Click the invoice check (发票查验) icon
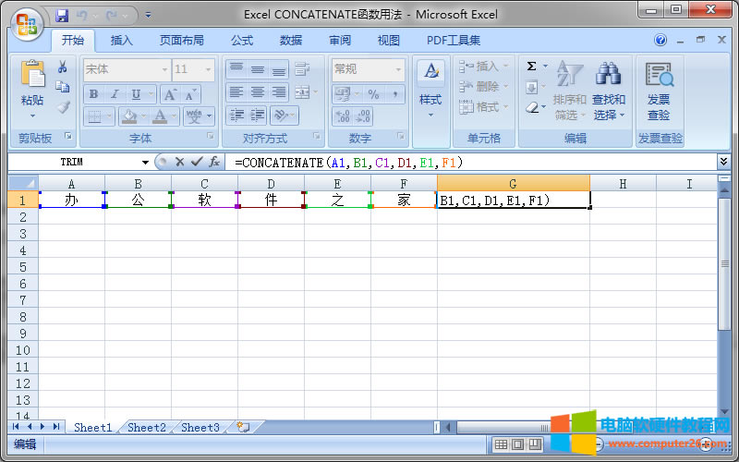The width and height of the screenshot is (739, 462). (x=659, y=76)
